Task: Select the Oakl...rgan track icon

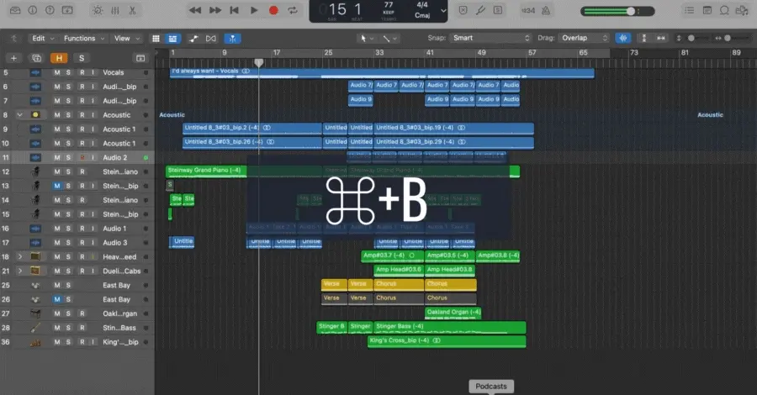Action: pyautogui.click(x=35, y=313)
